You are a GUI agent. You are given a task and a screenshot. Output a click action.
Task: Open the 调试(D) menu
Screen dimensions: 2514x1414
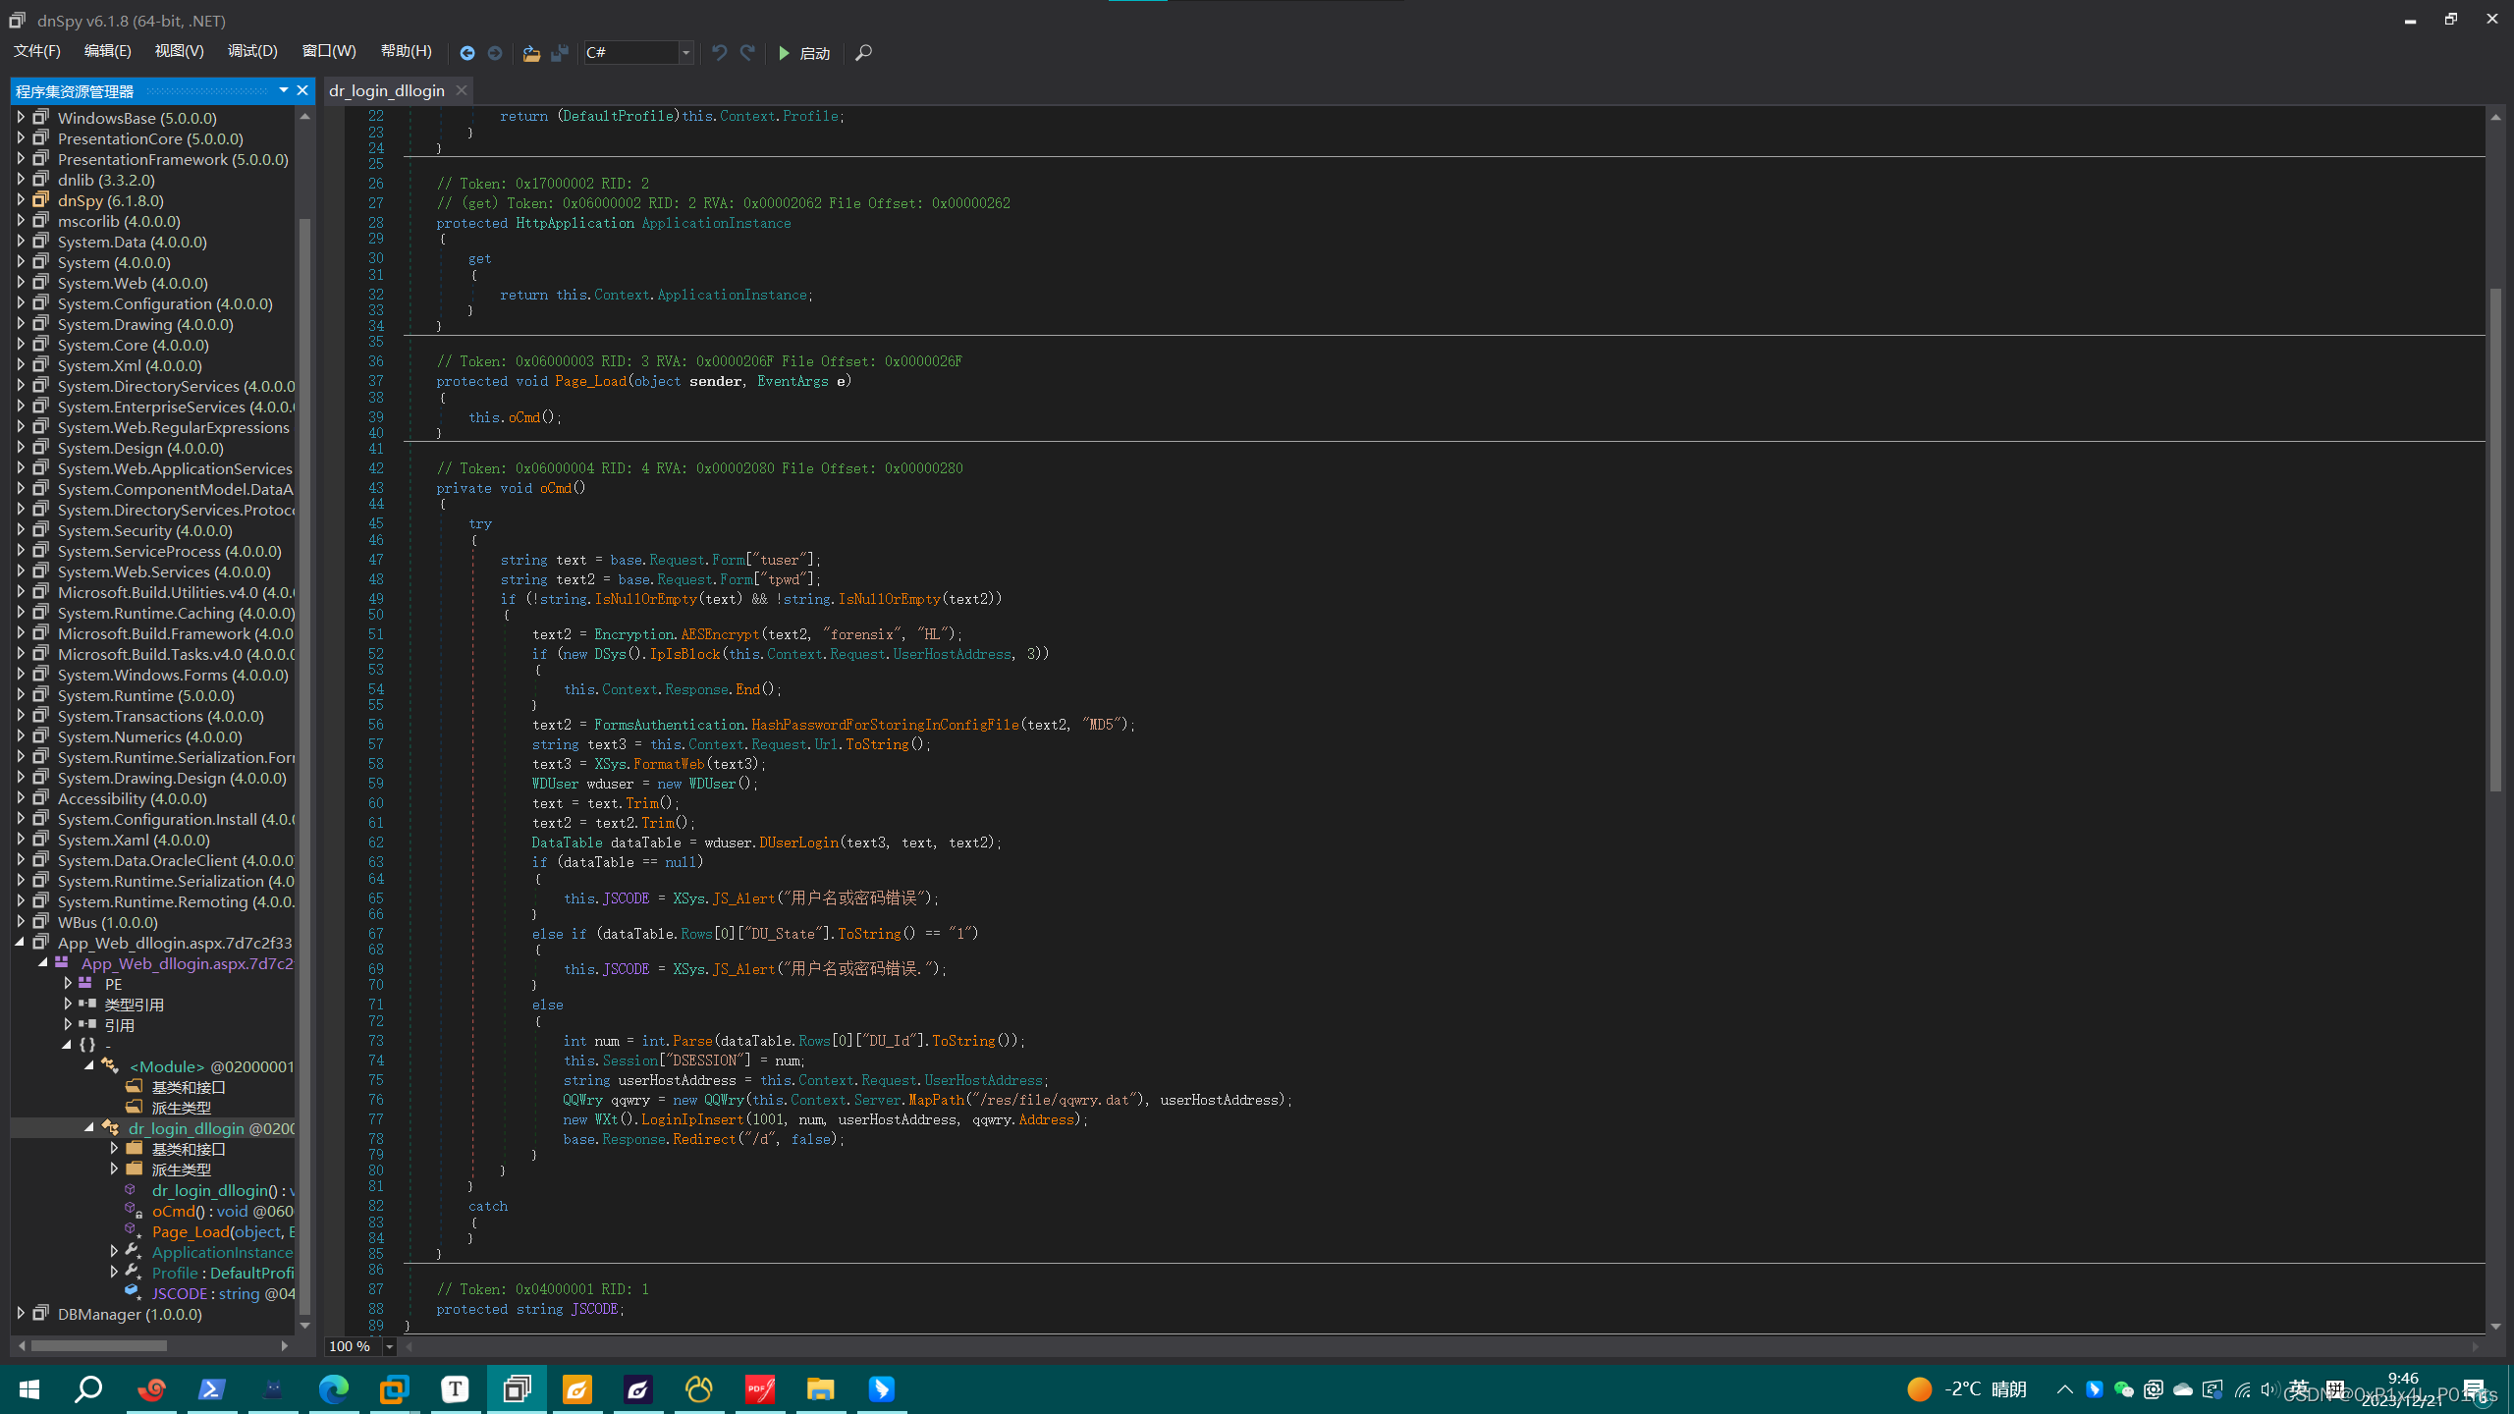(x=252, y=51)
